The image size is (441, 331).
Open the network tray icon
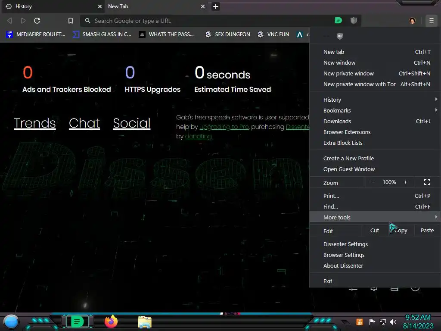point(383,322)
